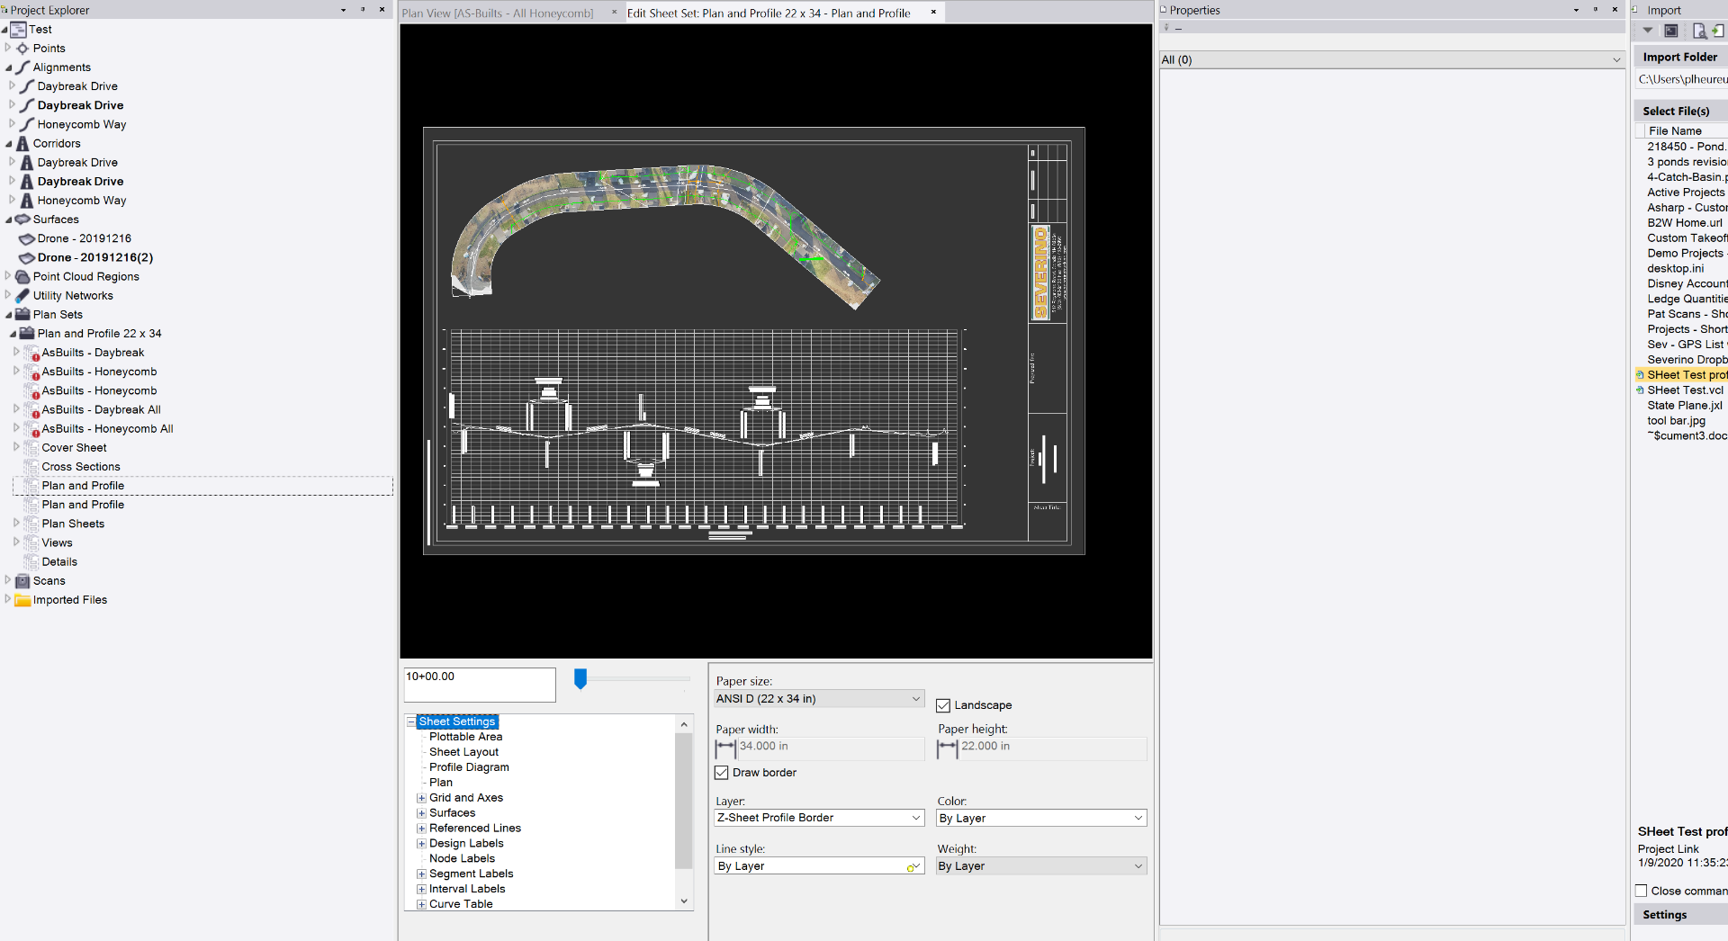Screen dimensions: 1728x941
Task: Click the Corridors icon in Project Explorer
Action: click(x=23, y=143)
